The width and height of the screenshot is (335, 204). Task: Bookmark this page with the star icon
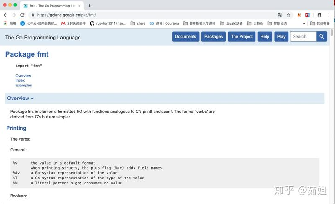point(288,15)
